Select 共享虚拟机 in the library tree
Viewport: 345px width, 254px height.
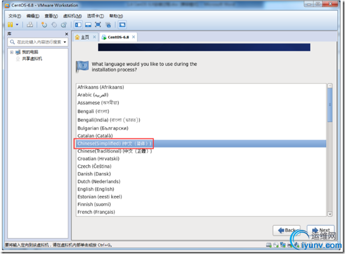32,58
